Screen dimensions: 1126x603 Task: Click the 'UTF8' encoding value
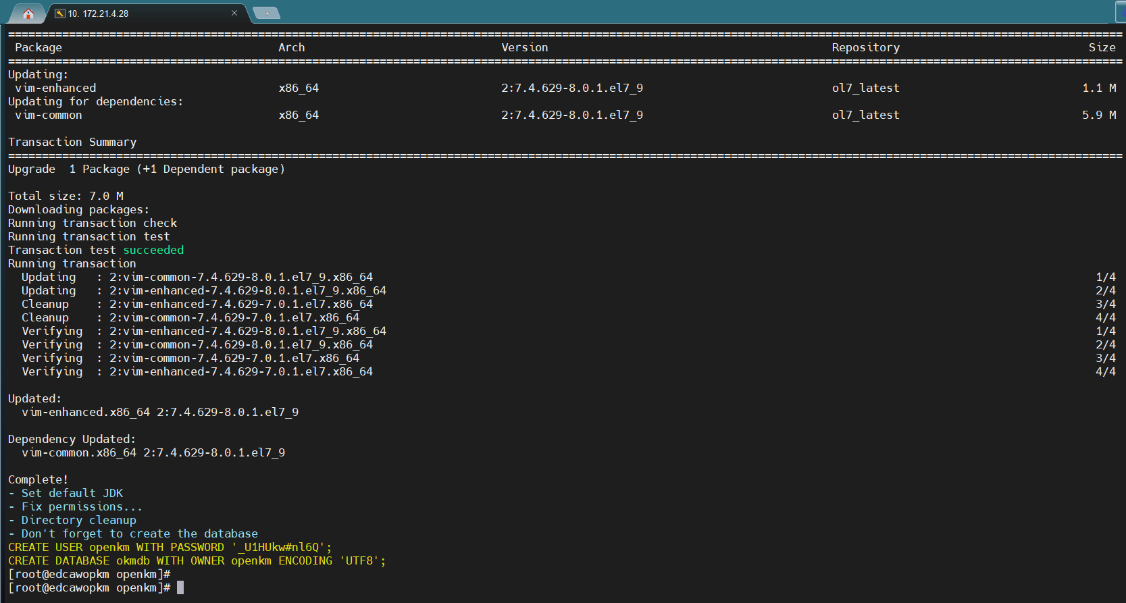[359, 560]
